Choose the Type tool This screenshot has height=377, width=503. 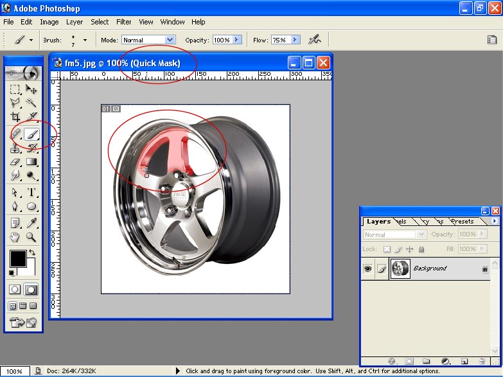pos(31,192)
